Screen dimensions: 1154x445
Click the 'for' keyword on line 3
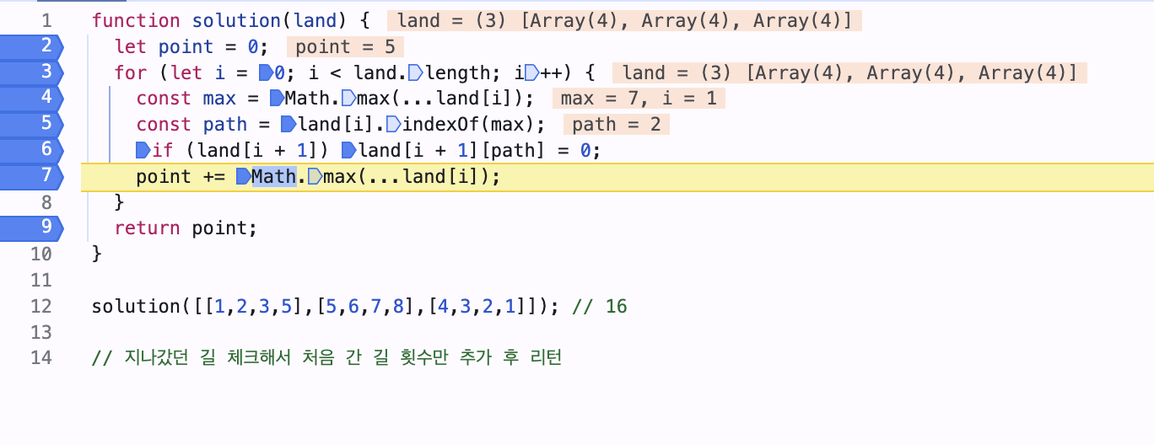130,73
